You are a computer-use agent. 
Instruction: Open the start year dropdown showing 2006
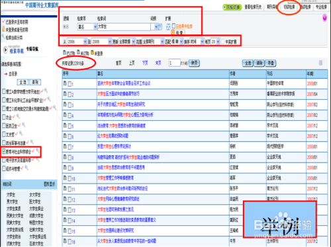click(x=77, y=42)
